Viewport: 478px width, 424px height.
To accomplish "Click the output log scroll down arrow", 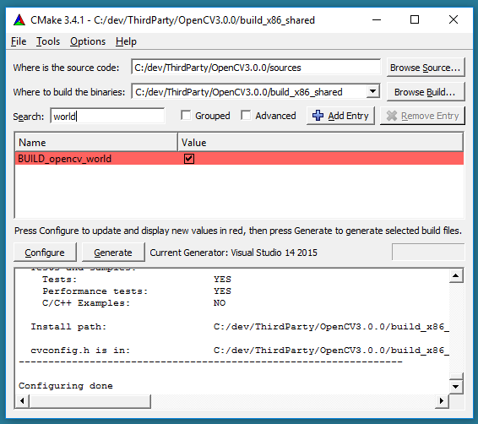I will (x=456, y=387).
